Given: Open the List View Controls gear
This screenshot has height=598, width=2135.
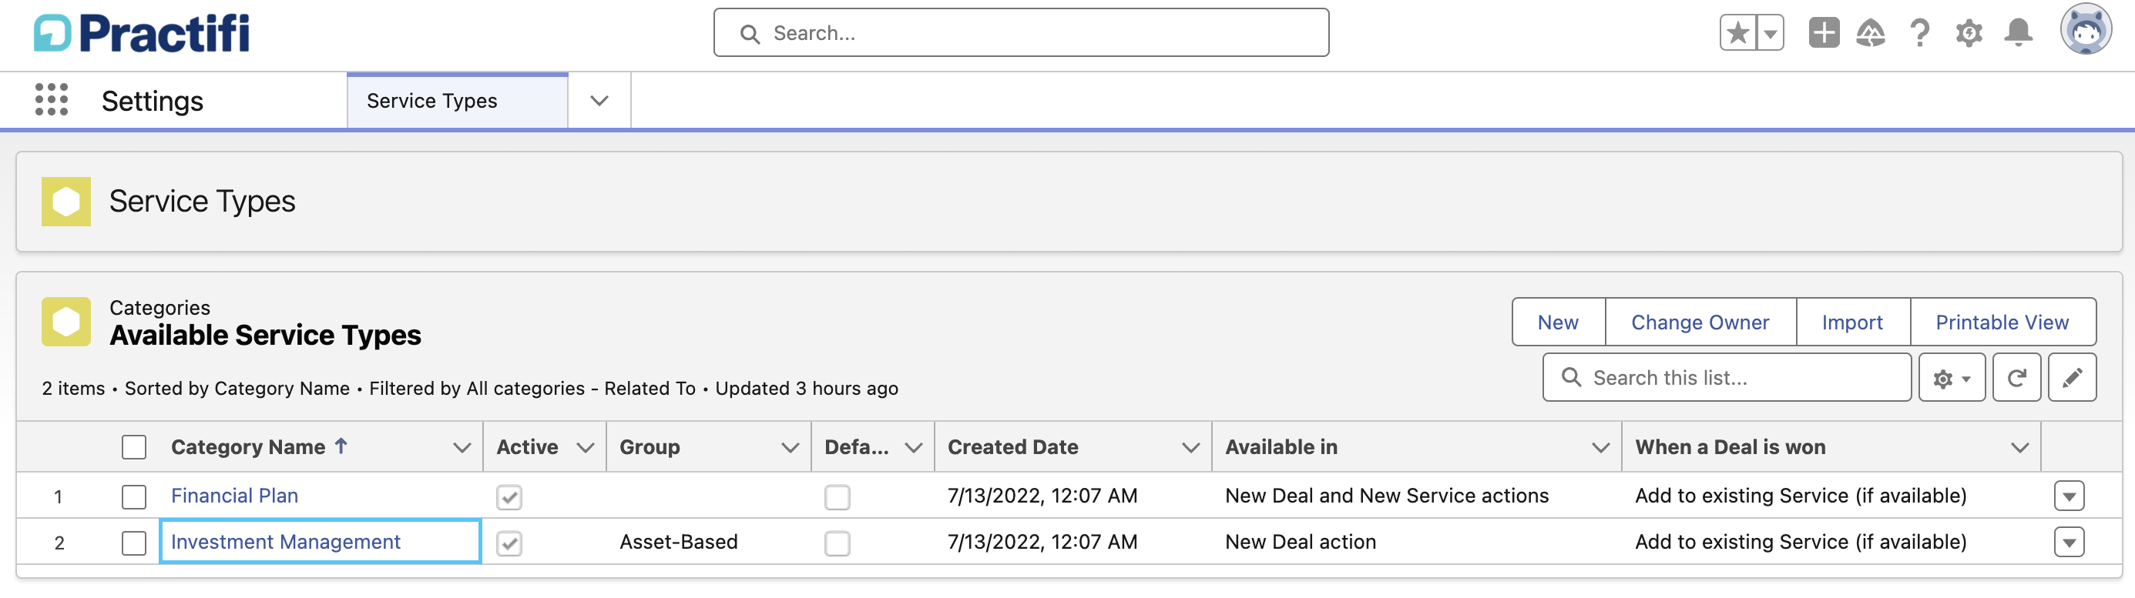Looking at the screenshot, I should [x=1951, y=379].
